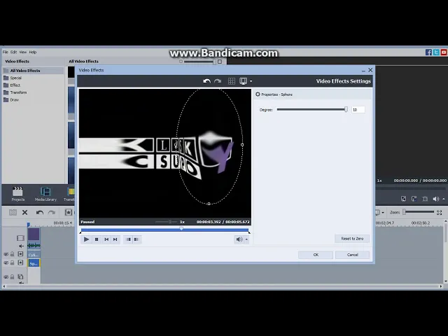The width and height of the screenshot is (448, 336).
Task: Click the Degree slider handle
Action: (x=346, y=109)
